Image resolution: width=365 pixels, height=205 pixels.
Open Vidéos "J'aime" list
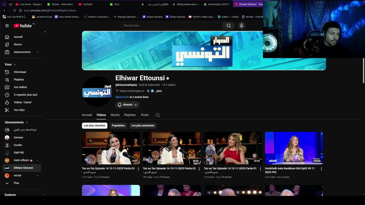click(22, 102)
